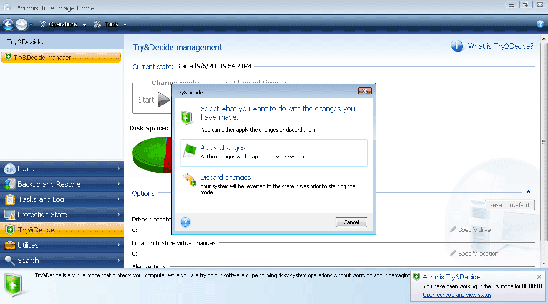Open Tasks and Log section
Image resolution: width=548 pixels, height=304 pixels.
tap(62, 199)
